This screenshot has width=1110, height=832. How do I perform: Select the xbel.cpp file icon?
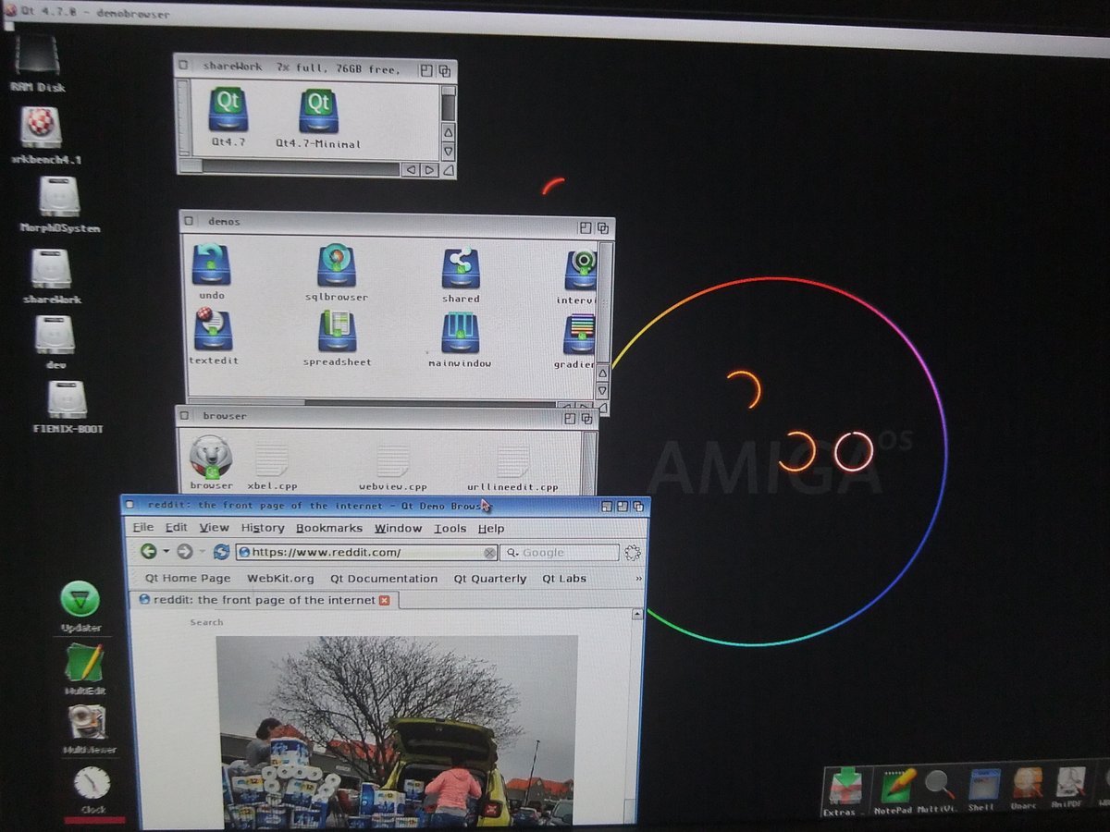(272, 459)
